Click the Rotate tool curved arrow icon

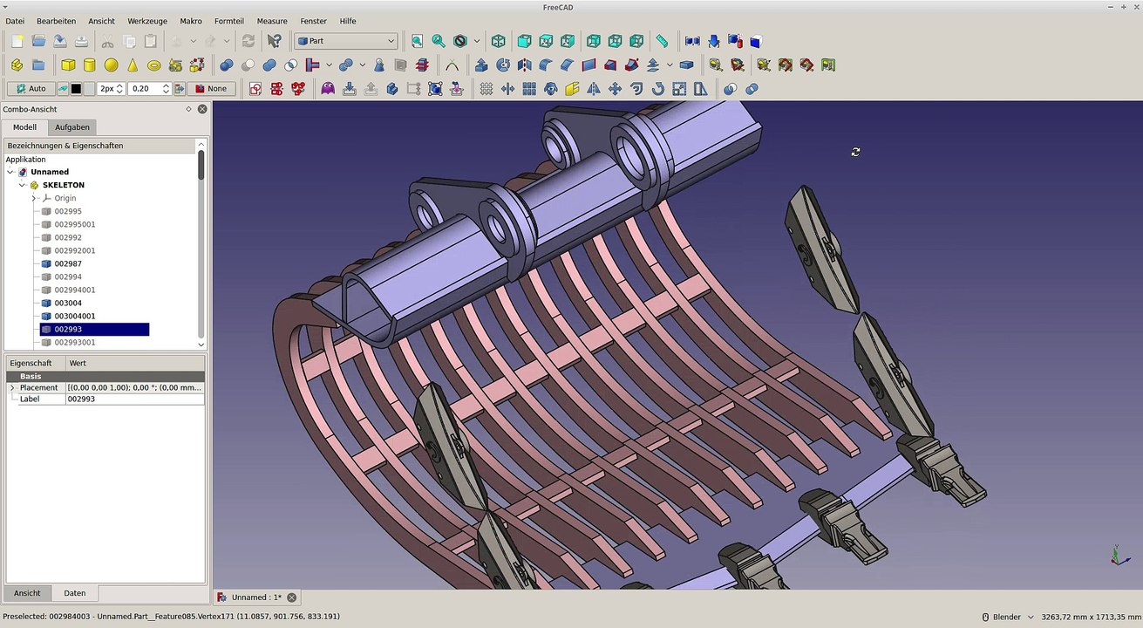point(657,89)
